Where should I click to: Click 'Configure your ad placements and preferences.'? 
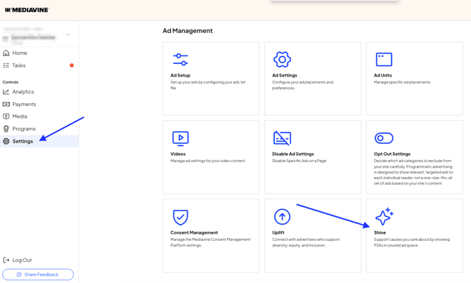[302, 85]
